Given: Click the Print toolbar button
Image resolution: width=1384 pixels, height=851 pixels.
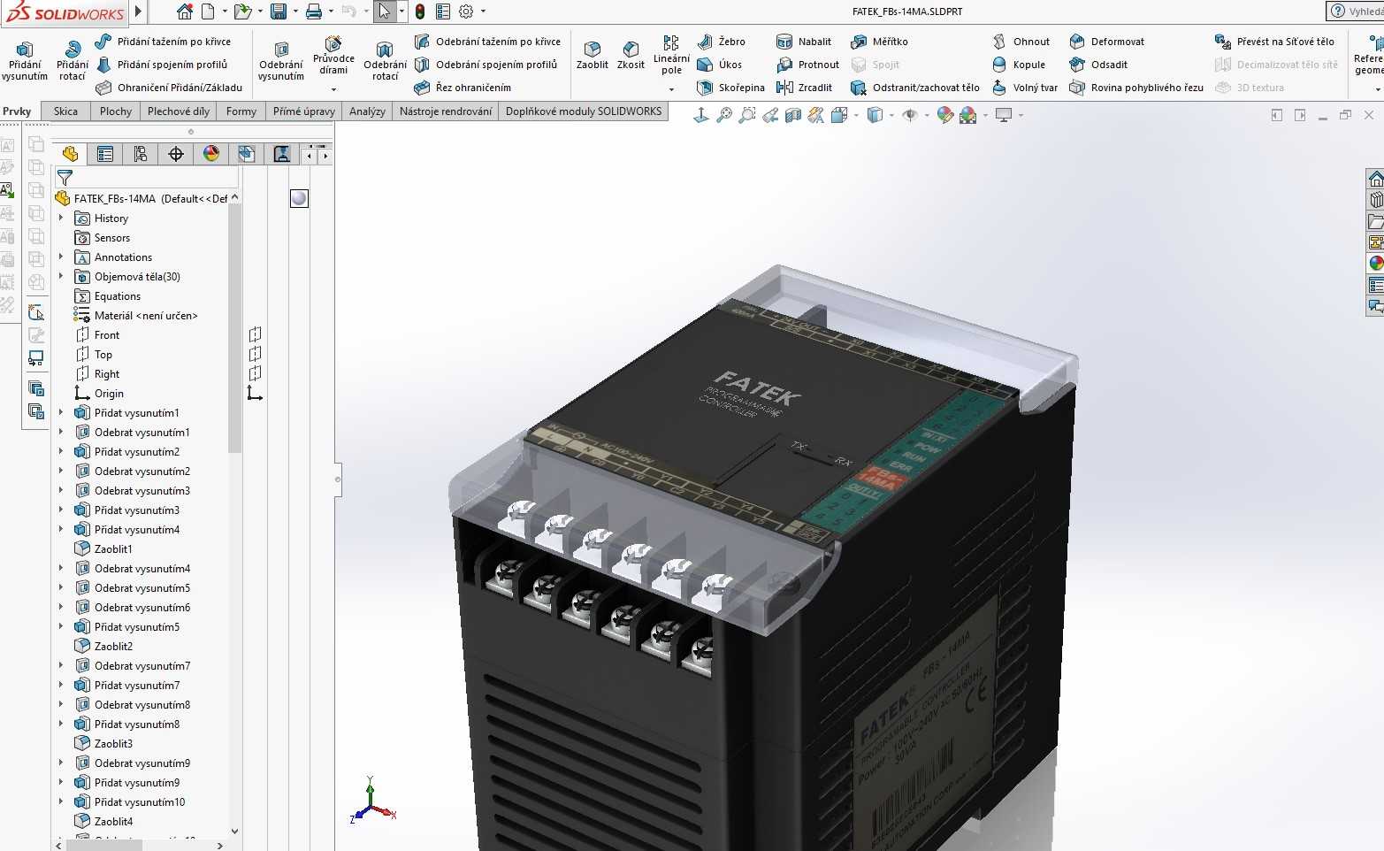Looking at the screenshot, I should pos(313,11).
